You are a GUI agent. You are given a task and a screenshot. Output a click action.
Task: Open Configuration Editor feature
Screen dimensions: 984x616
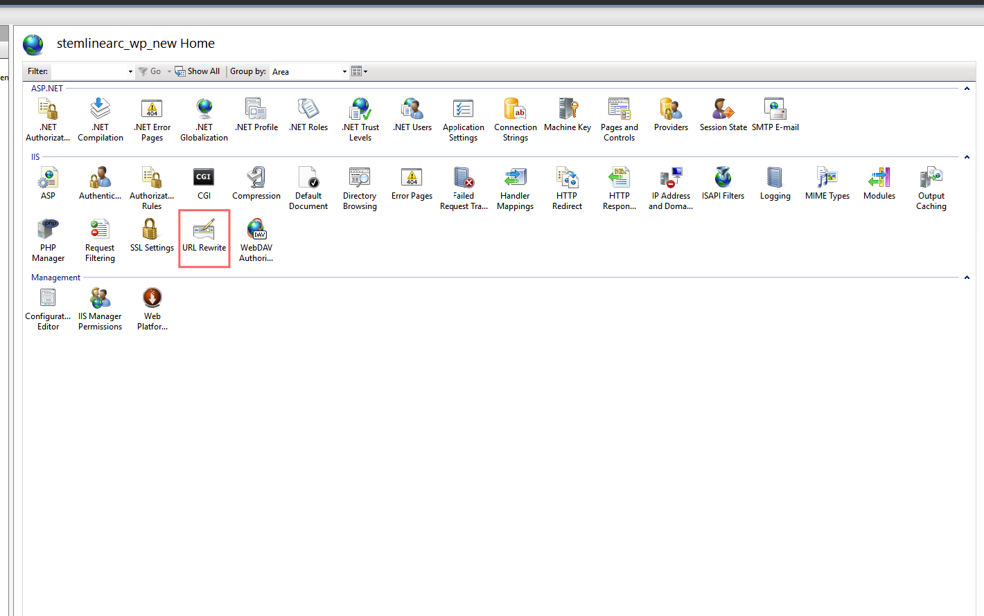pos(48,309)
